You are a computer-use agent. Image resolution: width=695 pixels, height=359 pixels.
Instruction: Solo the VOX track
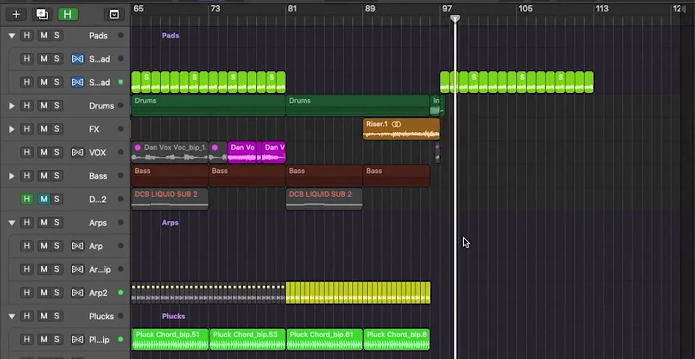[56, 152]
